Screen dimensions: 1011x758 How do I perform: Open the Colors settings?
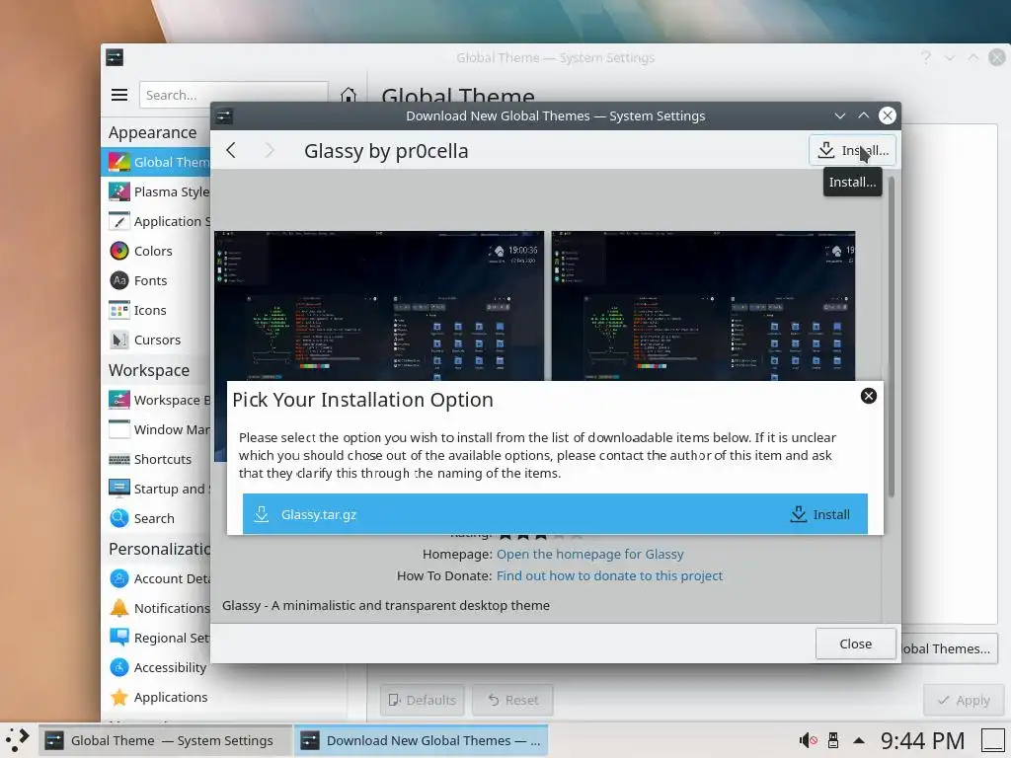point(157,251)
